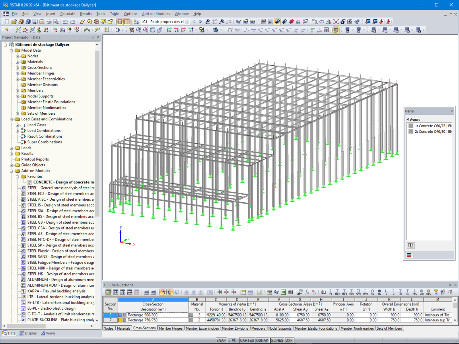Select the isometric view cube tool
The image size is (459, 344).
pyautogui.click(x=152, y=30)
